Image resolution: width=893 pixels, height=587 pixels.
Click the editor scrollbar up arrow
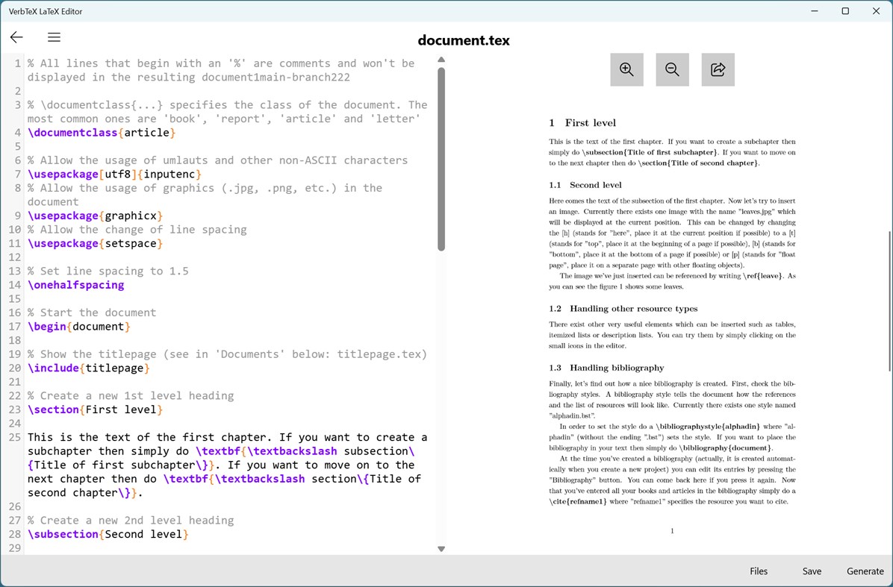coord(441,60)
